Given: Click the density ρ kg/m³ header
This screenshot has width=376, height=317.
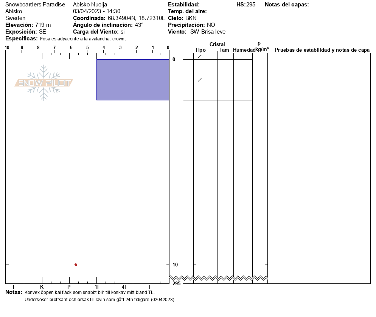Looking at the screenshot, I should (261, 46).
